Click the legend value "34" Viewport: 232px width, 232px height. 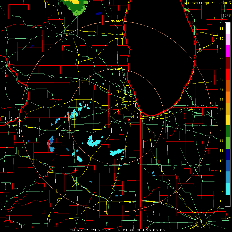click(221, 110)
